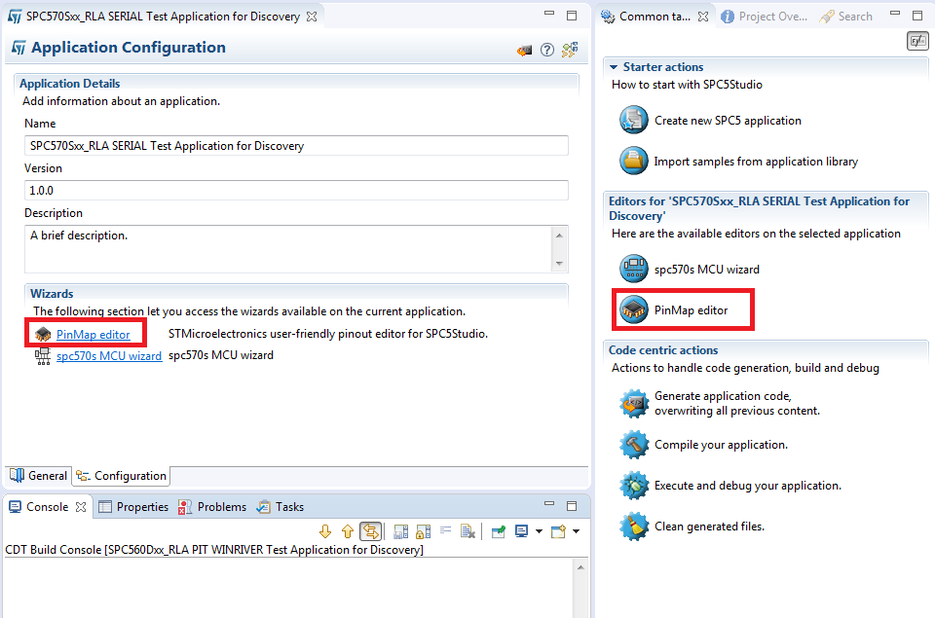Click the Create new SPC5 application icon

point(633,121)
